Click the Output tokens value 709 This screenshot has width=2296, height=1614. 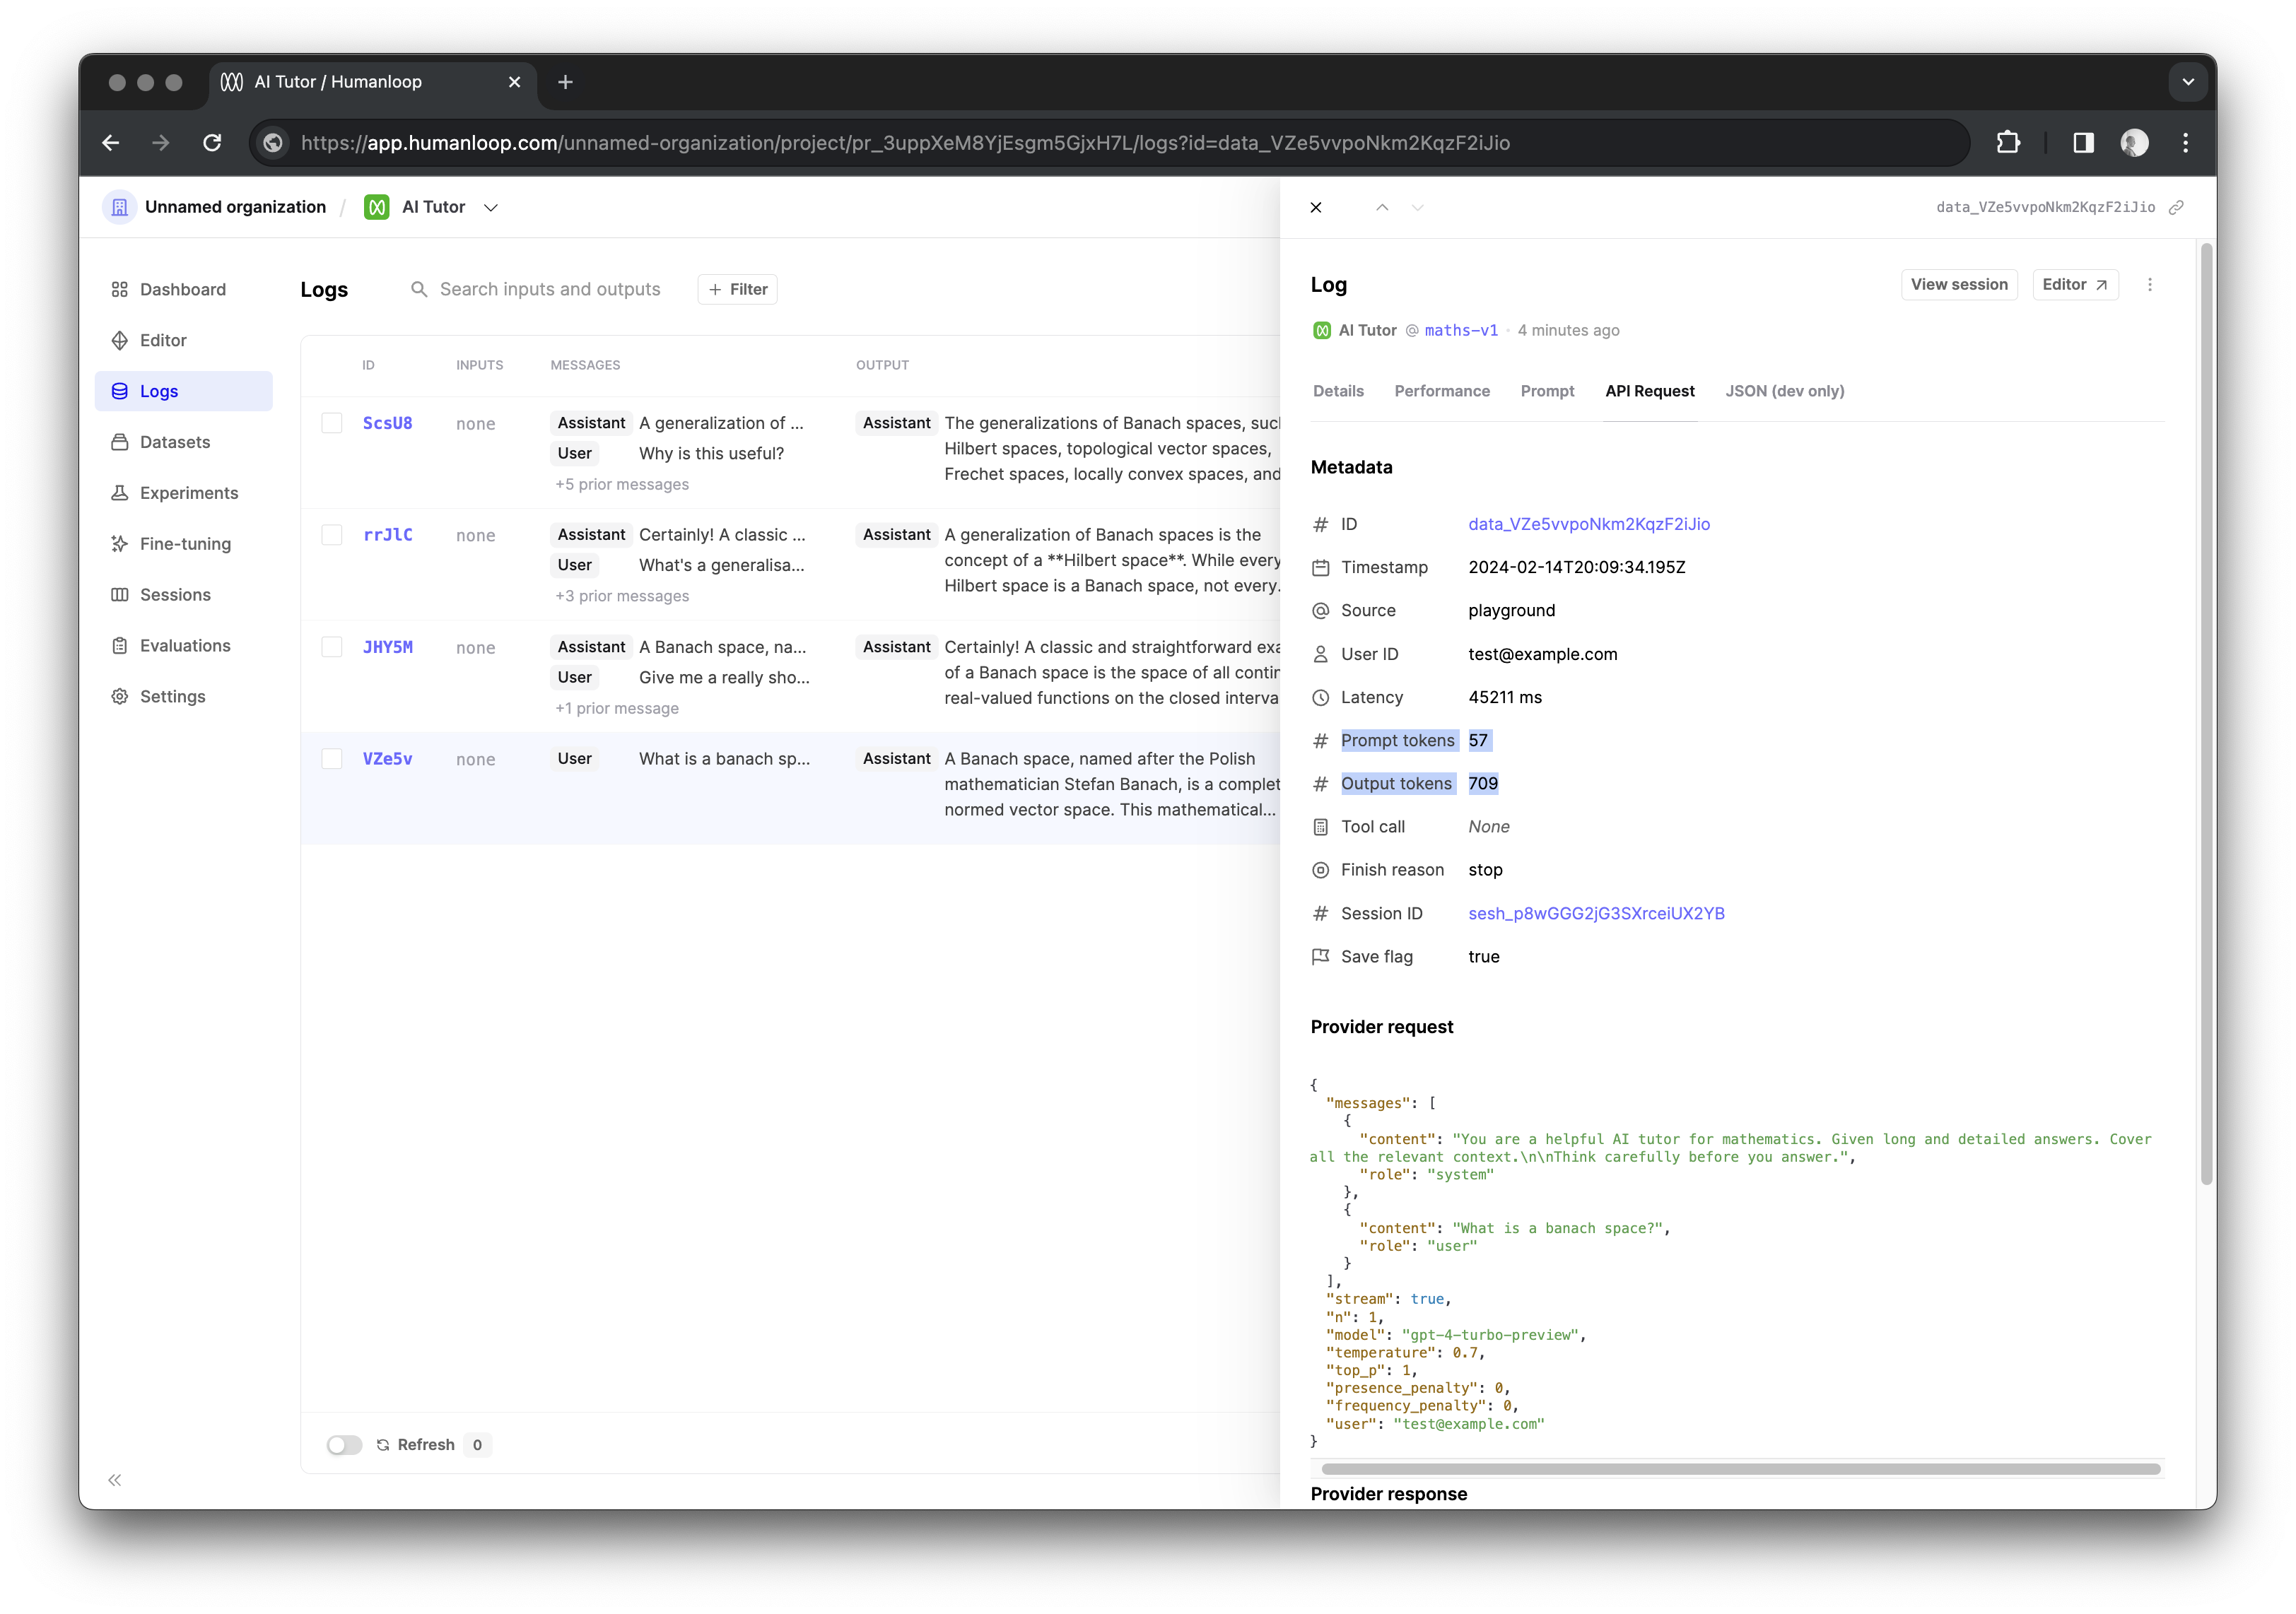(x=1483, y=784)
